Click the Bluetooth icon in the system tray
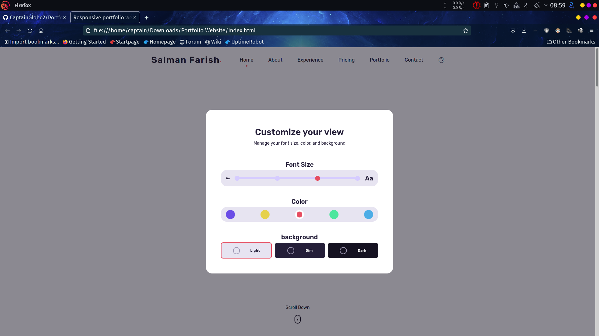 [526, 5]
